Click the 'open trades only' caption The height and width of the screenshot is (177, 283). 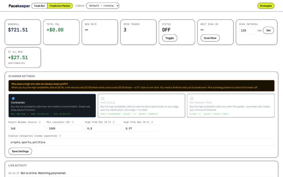tap(17, 63)
